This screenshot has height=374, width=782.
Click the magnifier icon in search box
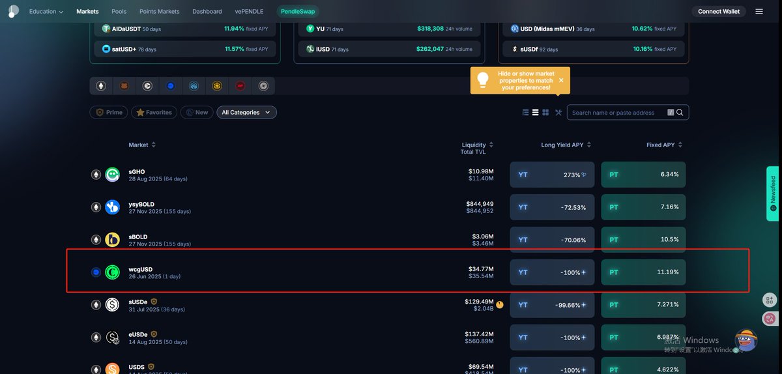[x=680, y=113]
